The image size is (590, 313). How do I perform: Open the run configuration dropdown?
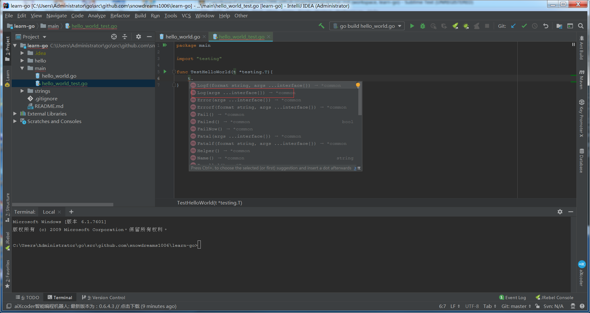[367, 26]
